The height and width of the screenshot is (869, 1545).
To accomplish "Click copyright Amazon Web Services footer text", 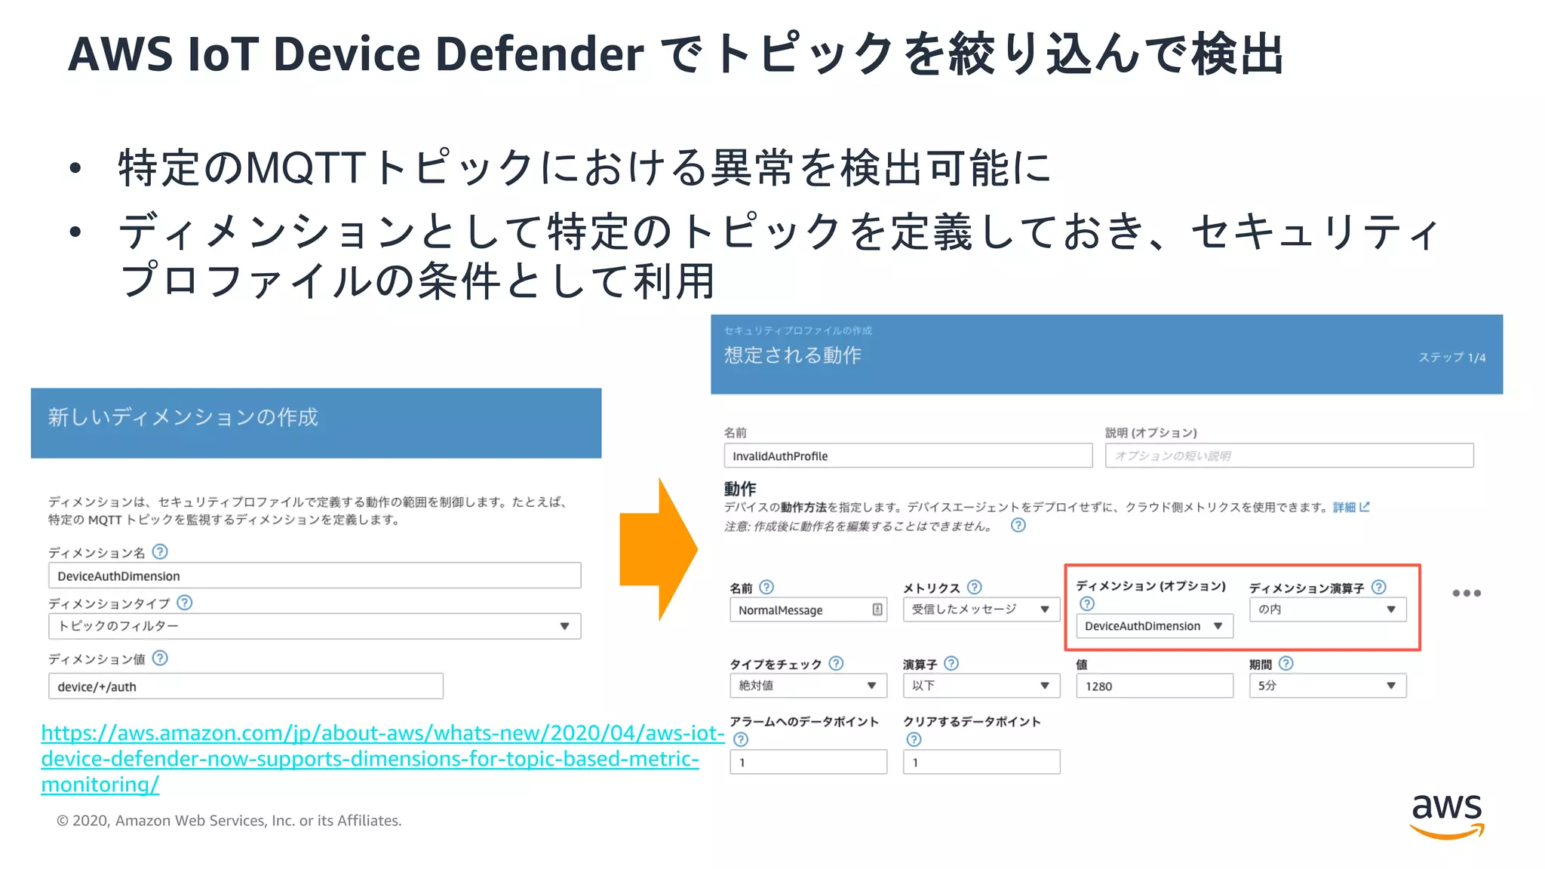I will (229, 821).
